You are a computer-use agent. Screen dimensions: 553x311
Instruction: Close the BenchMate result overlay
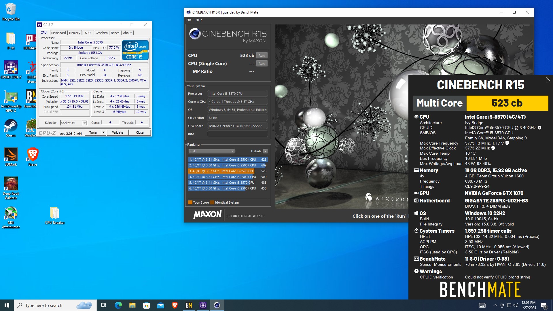click(x=548, y=79)
